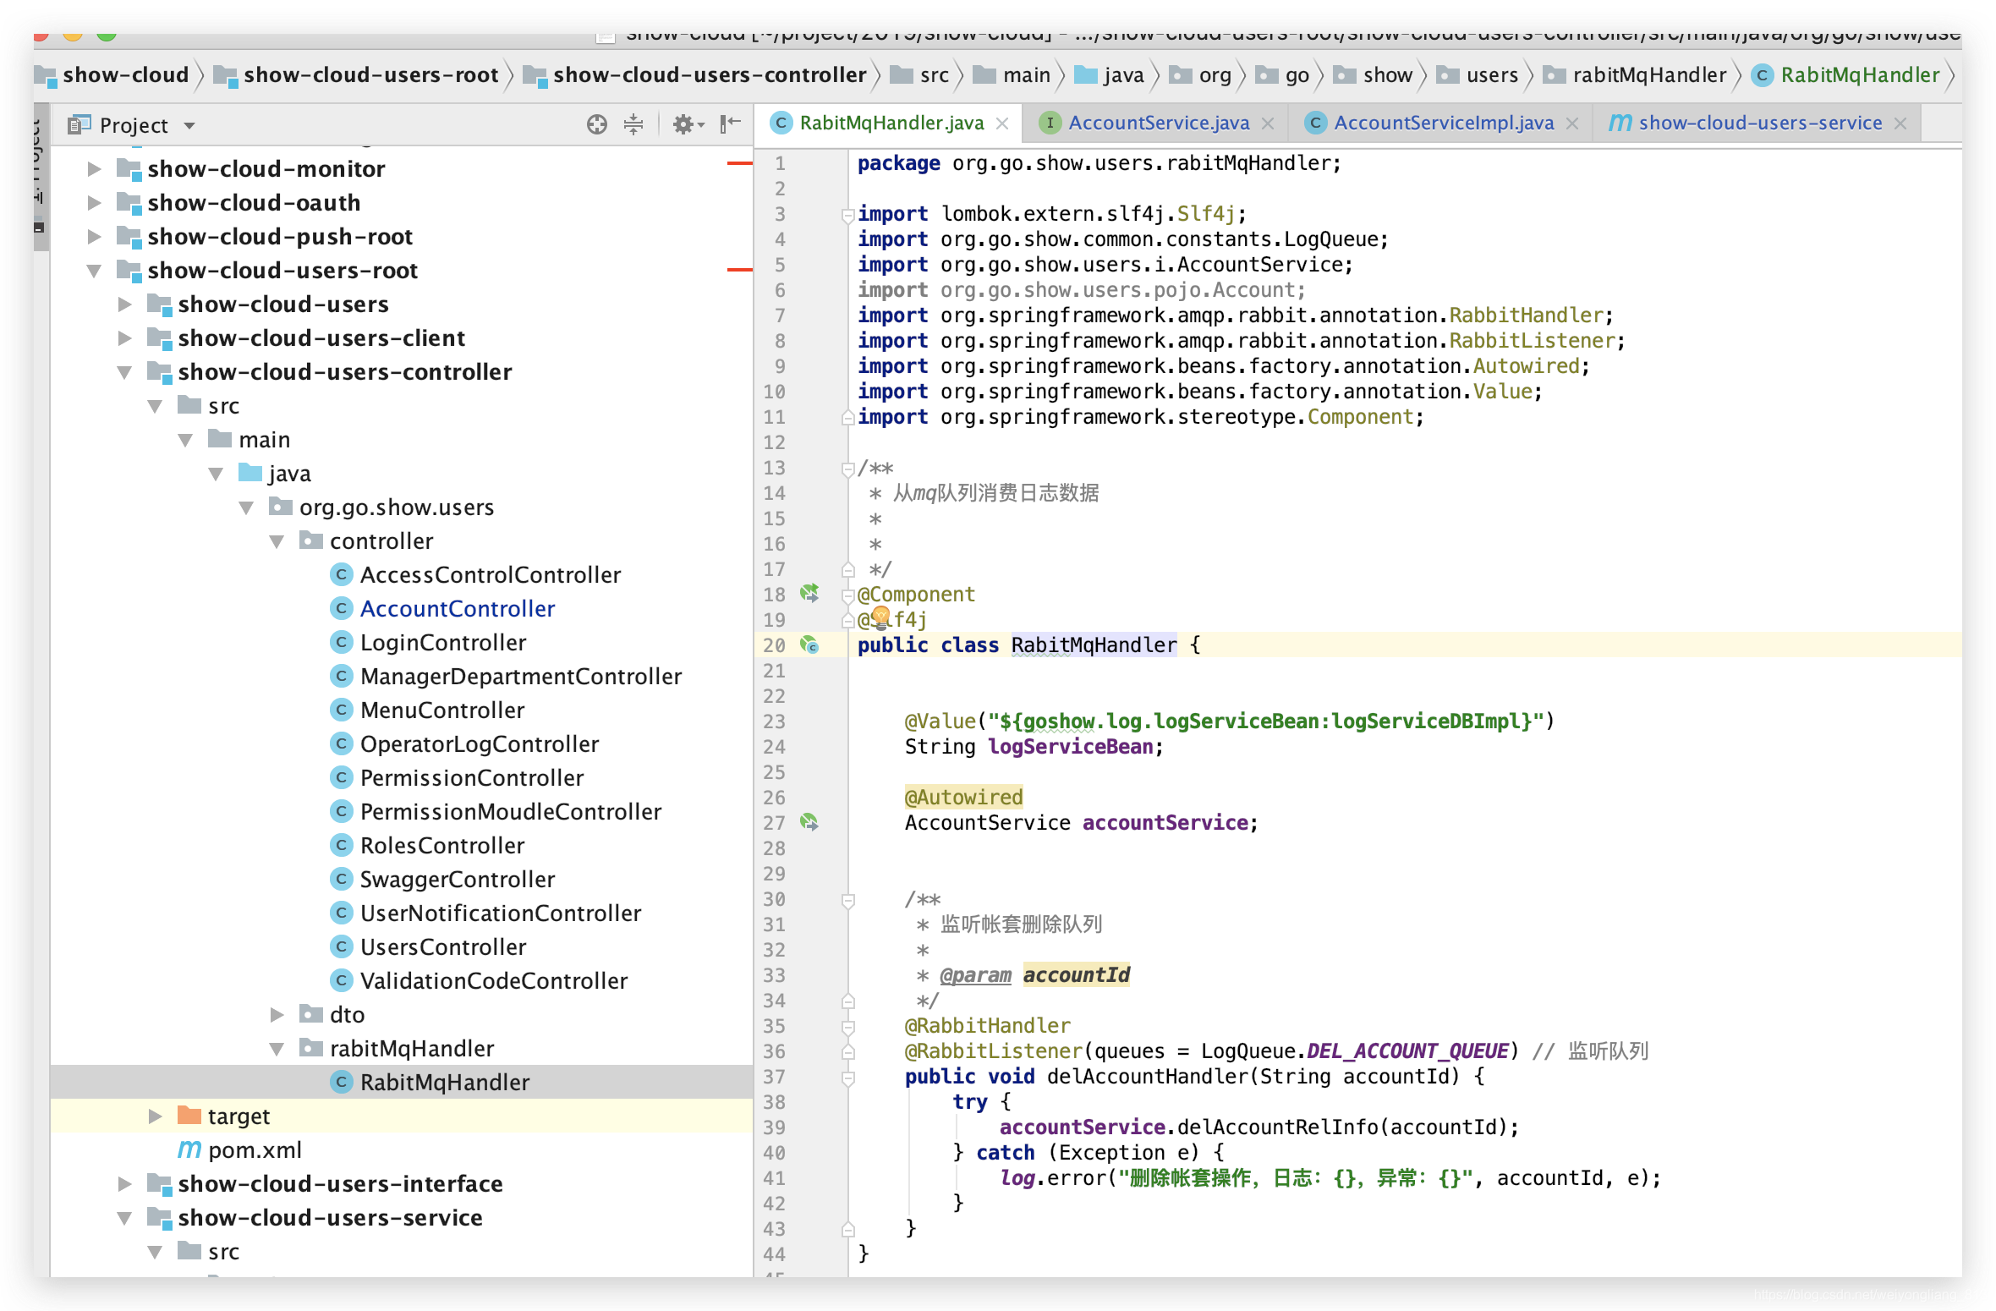This screenshot has height=1311, width=1996.
Task: Select RabitMqHandler in project tree
Action: [445, 1083]
